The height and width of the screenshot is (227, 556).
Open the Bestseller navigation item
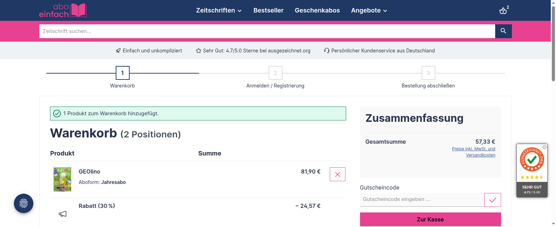[x=269, y=10]
